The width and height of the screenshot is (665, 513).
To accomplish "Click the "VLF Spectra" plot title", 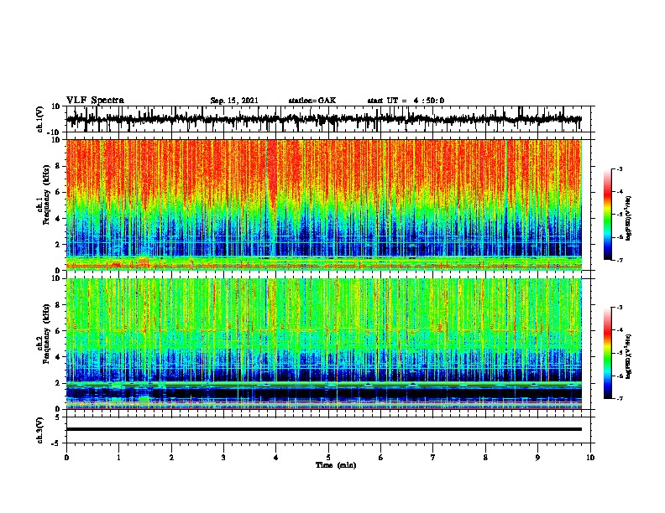I will (x=95, y=101).
